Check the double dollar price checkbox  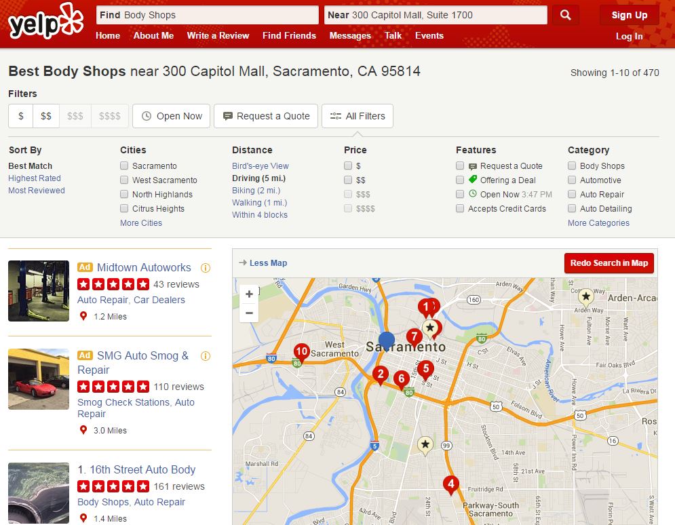[348, 180]
